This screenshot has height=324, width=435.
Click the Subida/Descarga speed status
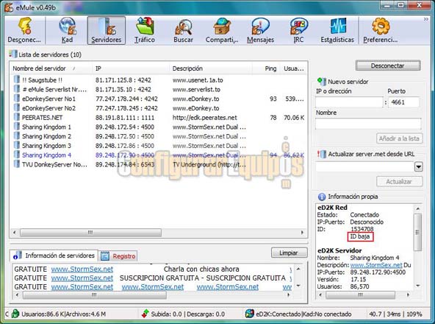point(188,314)
